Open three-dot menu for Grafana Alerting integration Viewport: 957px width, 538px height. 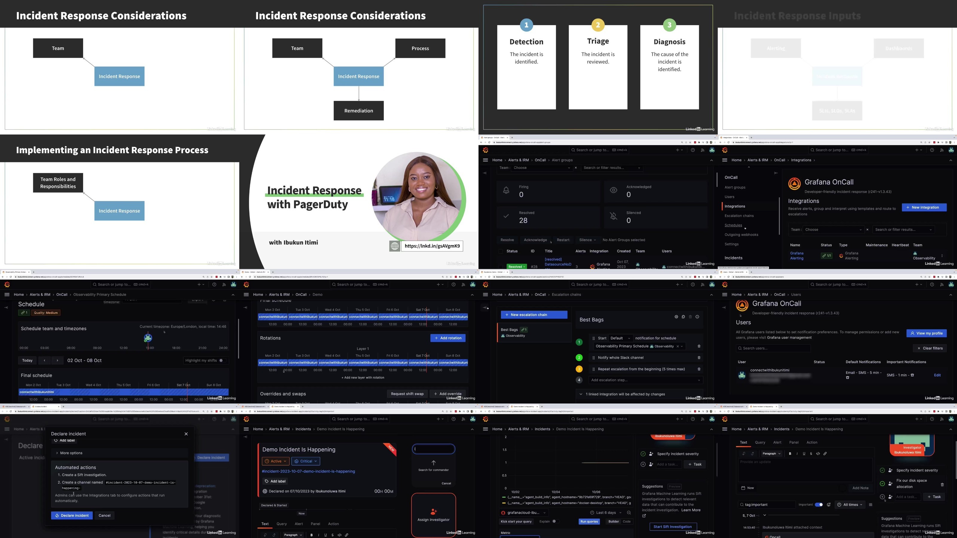click(x=942, y=256)
